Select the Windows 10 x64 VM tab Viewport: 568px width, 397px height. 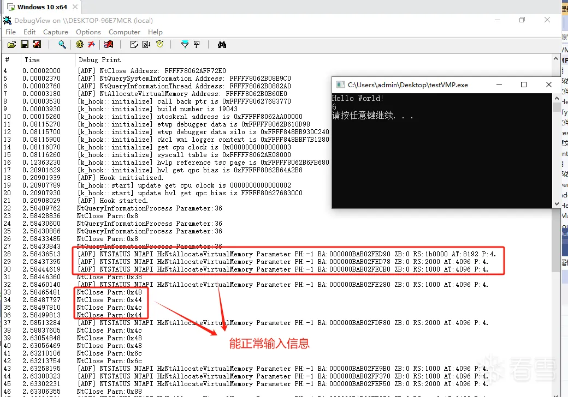pos(42,7)
